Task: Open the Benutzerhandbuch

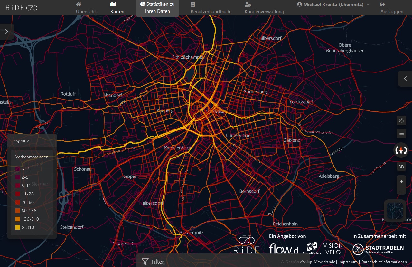Action: [210, 8]
